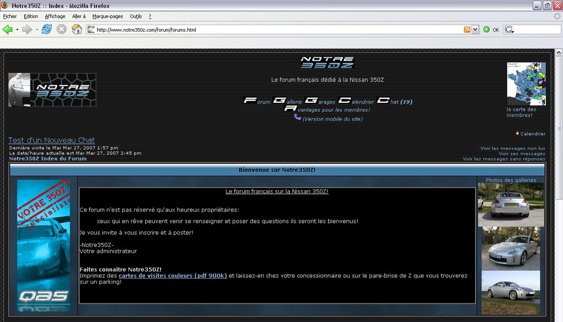Open the Outils menu
Screen dimensions: 563x322
(136, 16)
